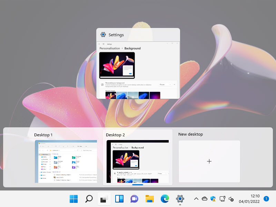Viewport: 276px width, 207px height.
Task: Open Windows Security shield with warning
Action: 213,199
